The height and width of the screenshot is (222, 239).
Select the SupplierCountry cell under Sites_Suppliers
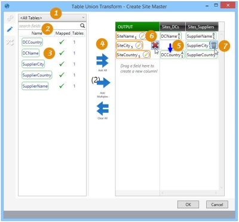pos(201,55)
